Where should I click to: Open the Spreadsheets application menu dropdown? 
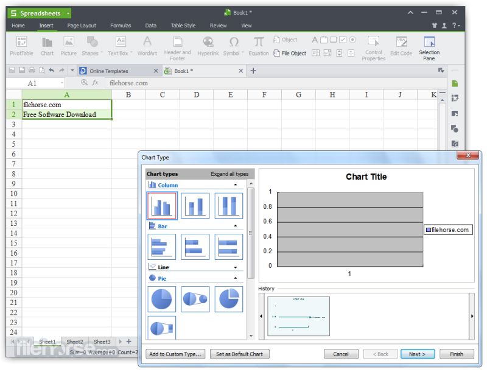click(x=68, y=13)
